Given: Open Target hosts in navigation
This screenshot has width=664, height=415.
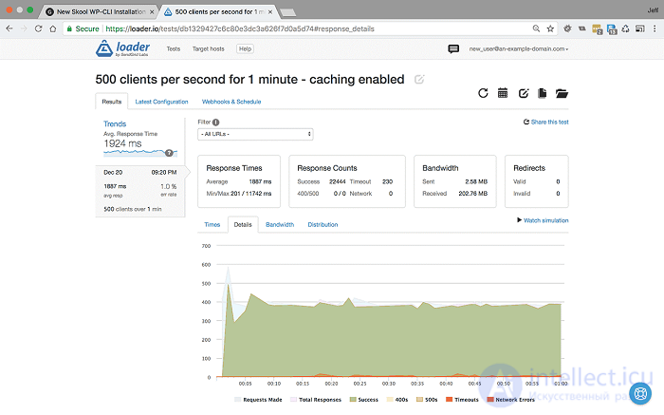Looking at the screenshot, I should pos(209,48).
